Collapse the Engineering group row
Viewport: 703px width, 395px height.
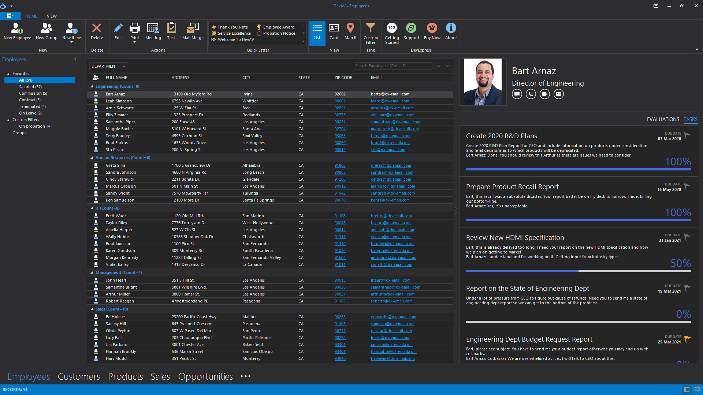[x=92, y=87]
